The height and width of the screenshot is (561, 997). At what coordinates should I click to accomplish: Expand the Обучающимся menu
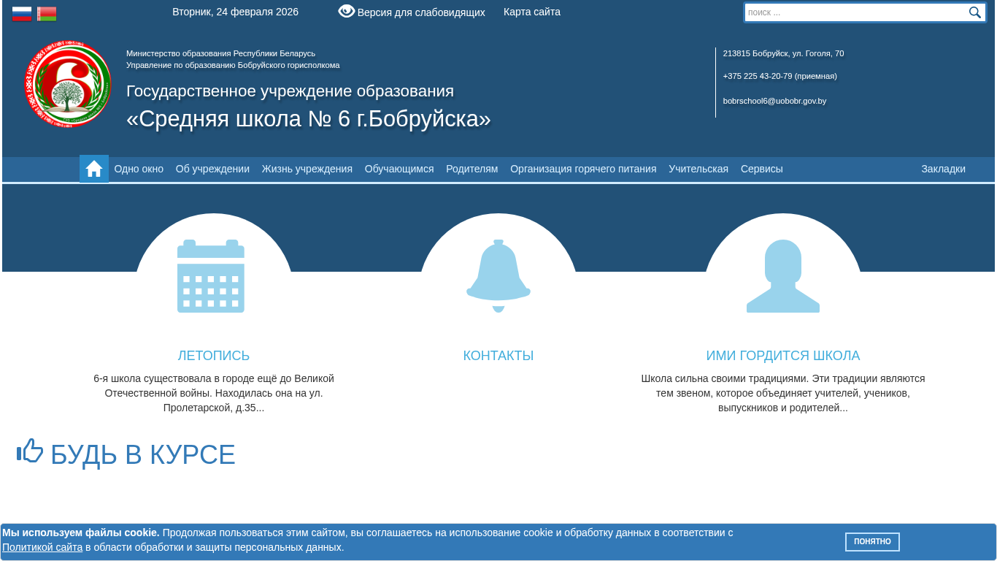pos(399,169)
